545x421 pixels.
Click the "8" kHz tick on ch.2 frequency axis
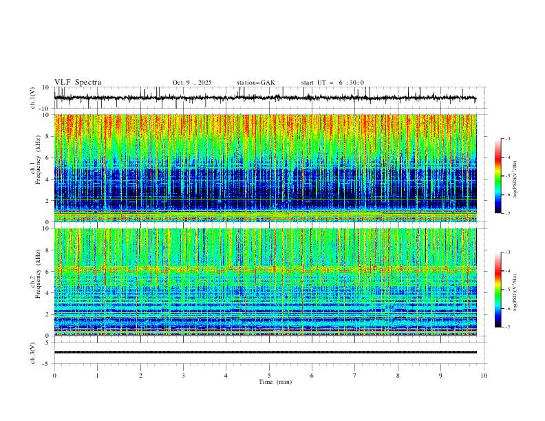[47, 250]
